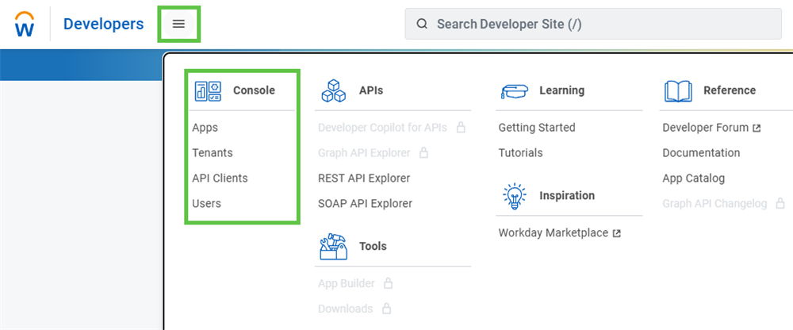Click the Developers site title
Image resolution: width=793 pixels, height=330 pixels.
point(104,24)
